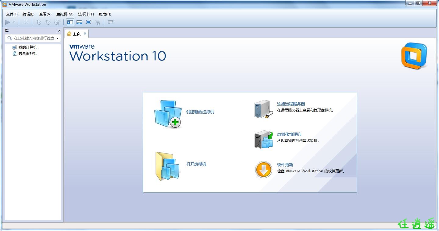Enter full screen mode via toolbar icon

88,22
